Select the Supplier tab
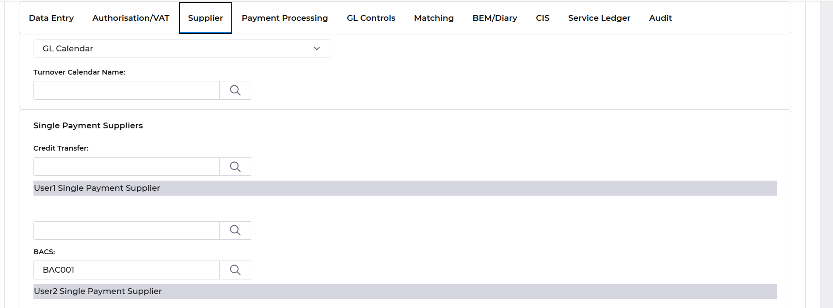This screenshot has height=308, width=833. point(206,18)
